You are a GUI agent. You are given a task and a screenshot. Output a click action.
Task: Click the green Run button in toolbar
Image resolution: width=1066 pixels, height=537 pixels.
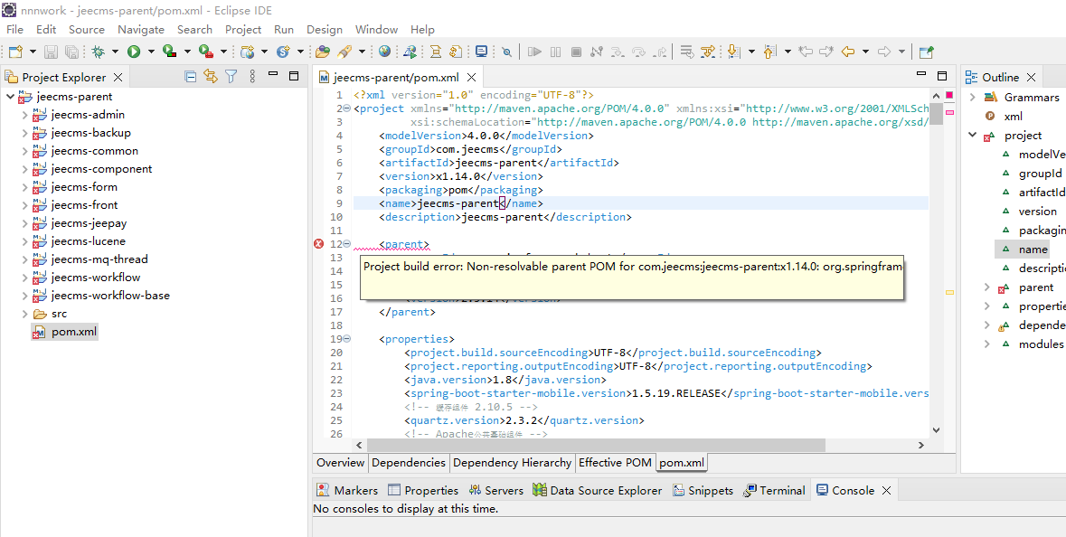click(134, 52)
